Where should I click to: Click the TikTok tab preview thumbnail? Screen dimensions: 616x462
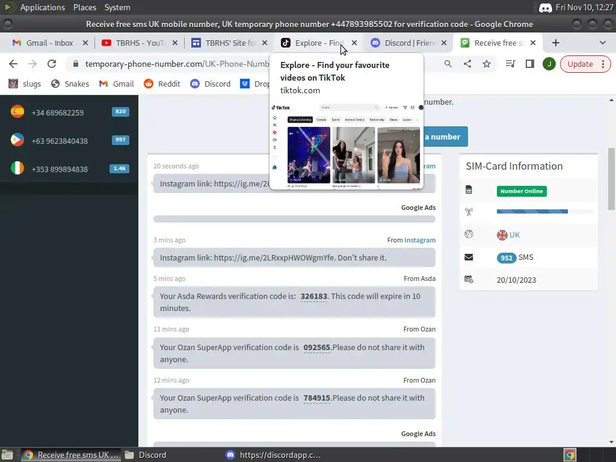point(346,146)
